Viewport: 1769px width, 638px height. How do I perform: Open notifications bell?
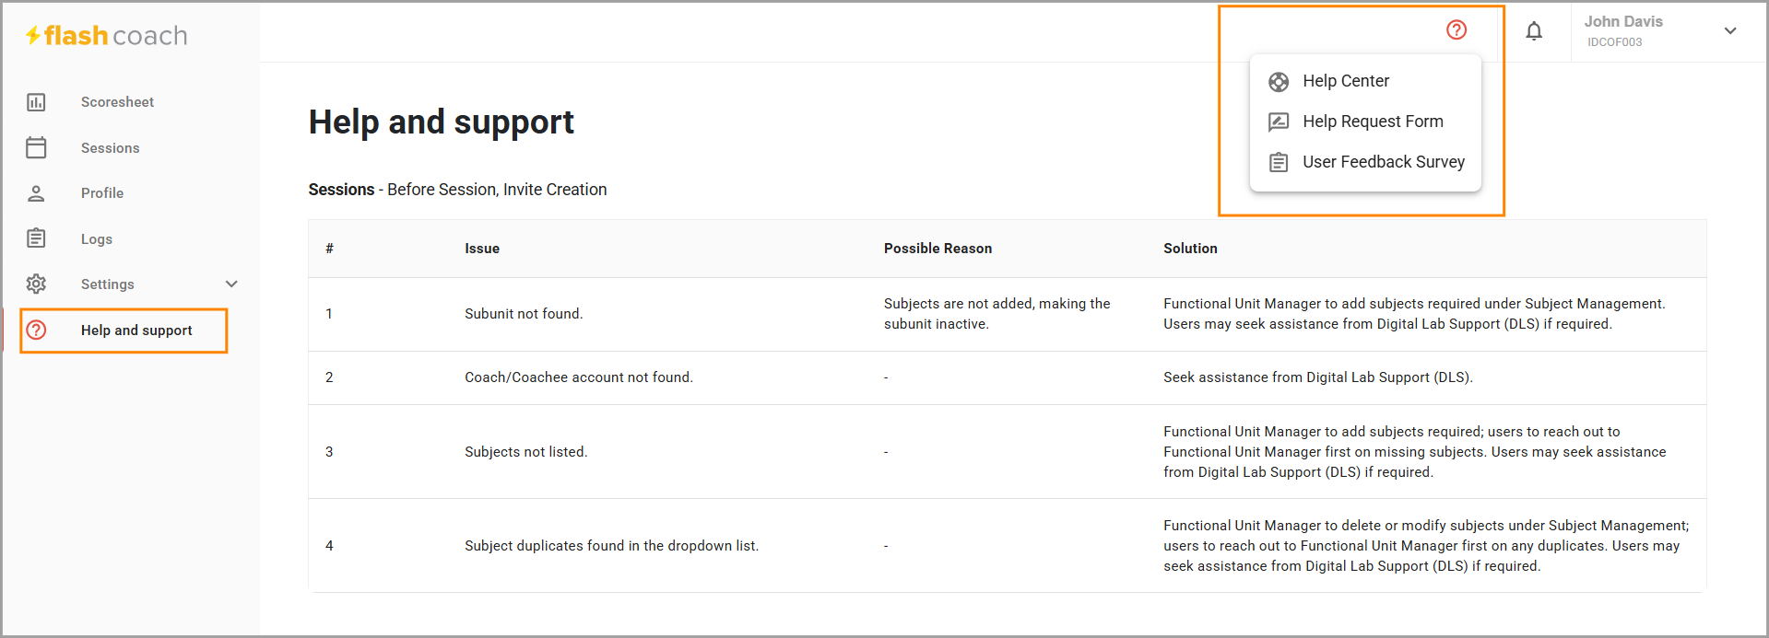pyautogui.click(x=1534, y=31)
